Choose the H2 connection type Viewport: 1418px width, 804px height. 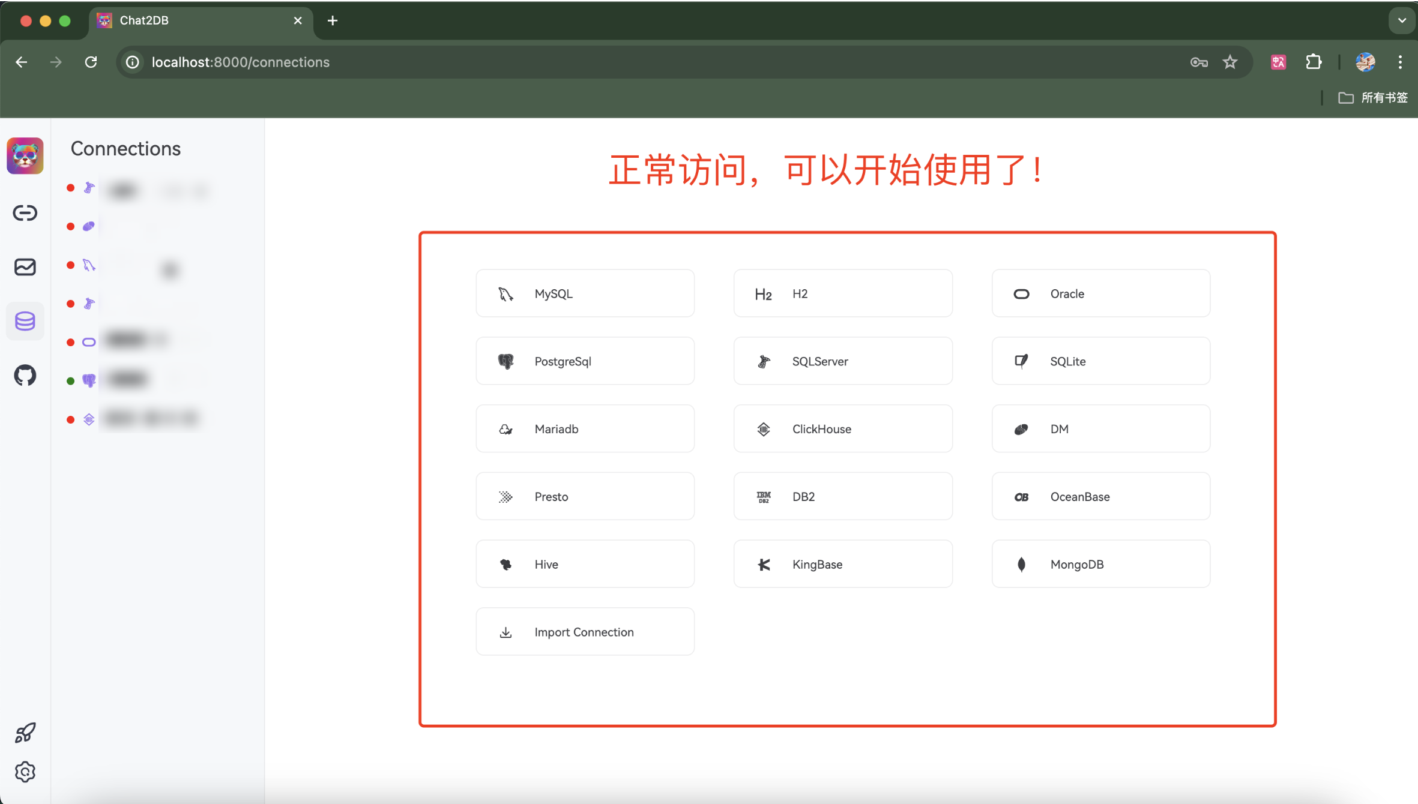(x=842, y=293)
